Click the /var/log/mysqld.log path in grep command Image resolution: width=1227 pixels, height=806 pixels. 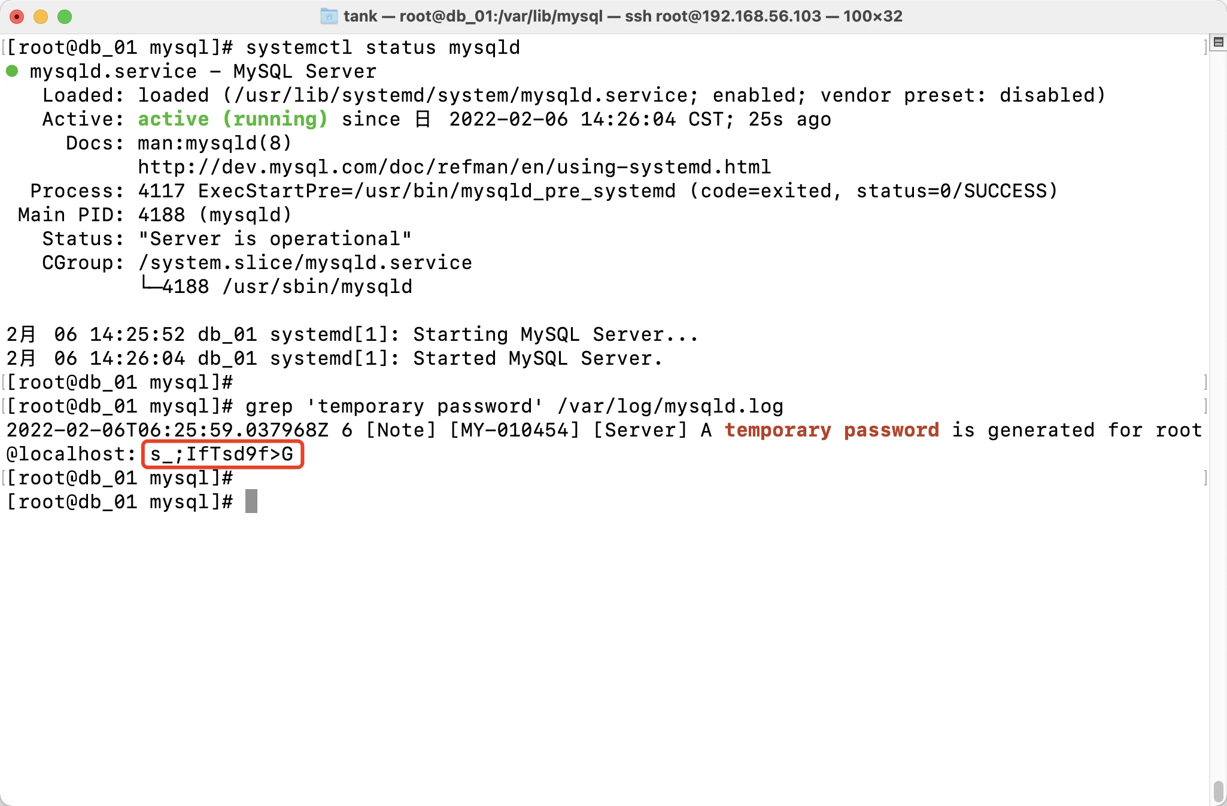coord(670,407)
